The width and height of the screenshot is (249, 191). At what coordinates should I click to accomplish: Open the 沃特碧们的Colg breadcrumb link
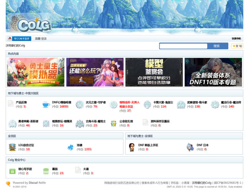tap(15, 45)
